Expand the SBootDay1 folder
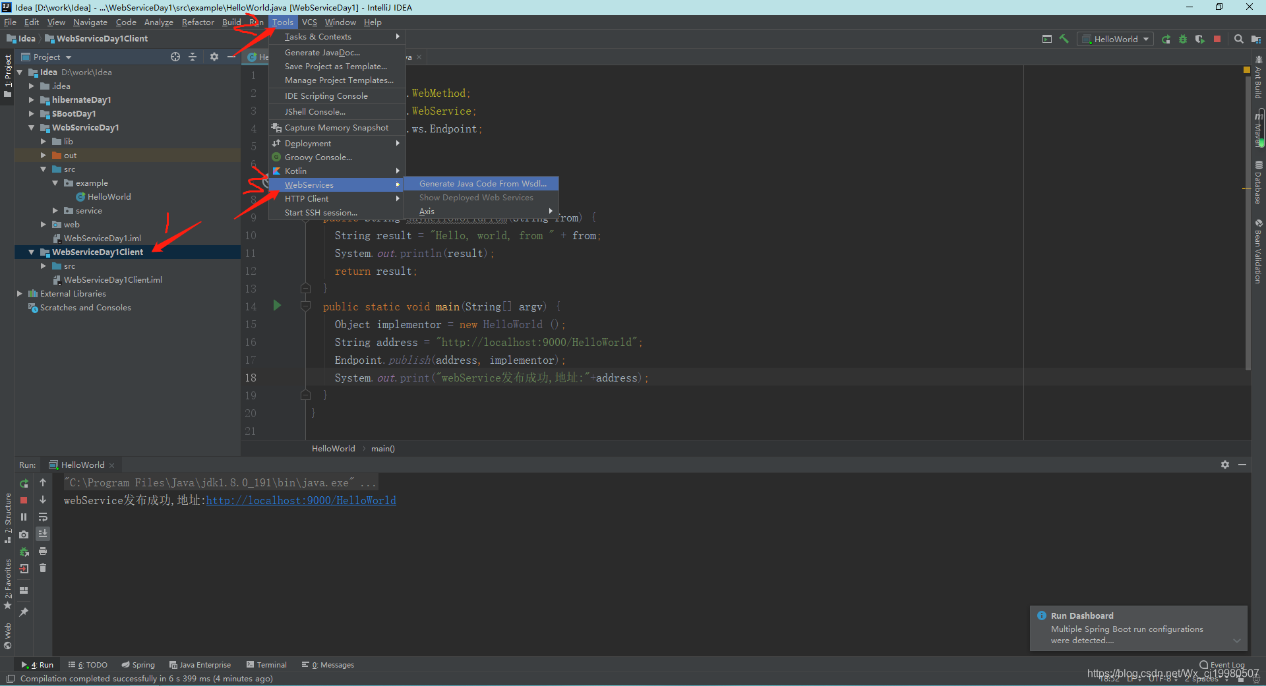The width and height of the screenshot is (1266, 686). click(31, 114)
